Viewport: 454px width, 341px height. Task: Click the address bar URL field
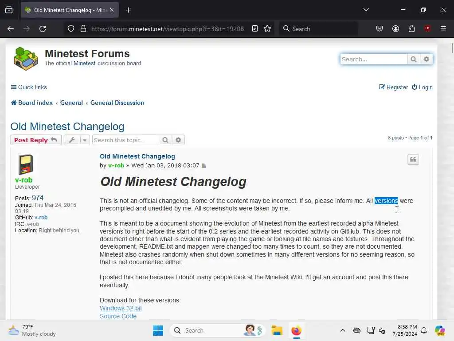click(x=167, y=29)
